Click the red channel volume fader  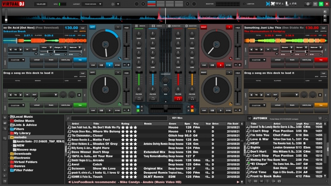pos(178,72)
